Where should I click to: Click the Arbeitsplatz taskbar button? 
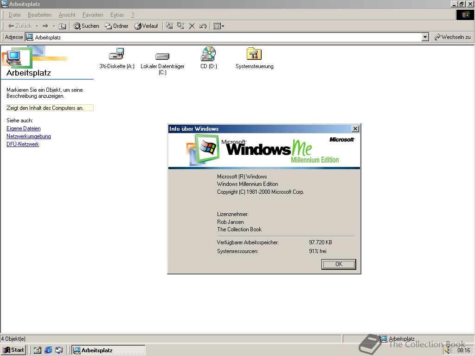click(x=108, y=350)
